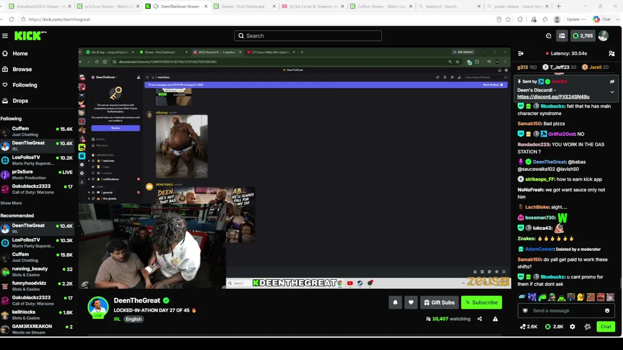Hide the pinned KickBot message
The height and width of the screenshot is (350, 623).
point(612,82)
